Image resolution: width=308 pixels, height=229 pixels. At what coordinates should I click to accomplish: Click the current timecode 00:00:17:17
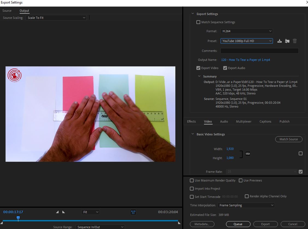13,212
